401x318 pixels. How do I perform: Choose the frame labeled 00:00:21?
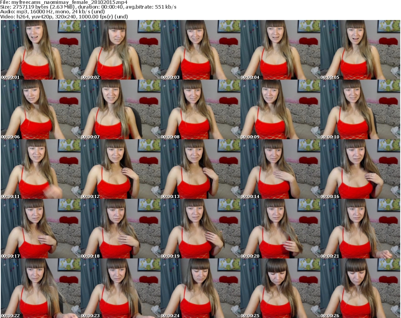[360, 229]
